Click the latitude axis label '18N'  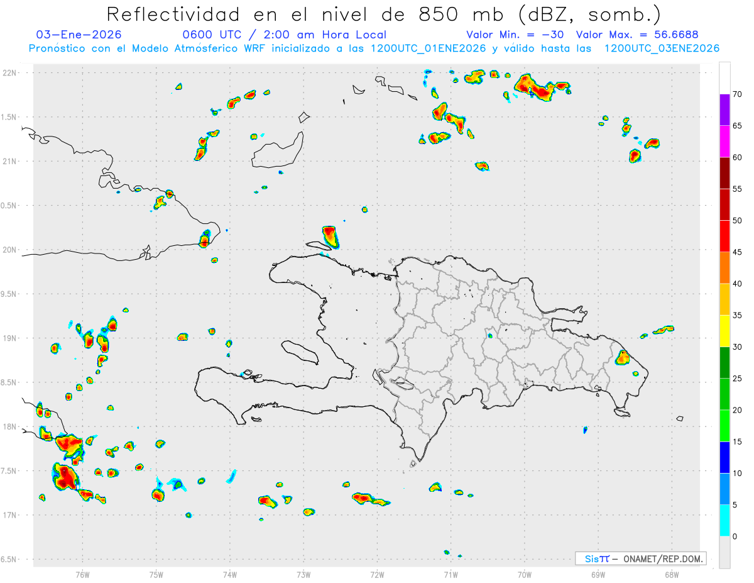click(10, 426)
